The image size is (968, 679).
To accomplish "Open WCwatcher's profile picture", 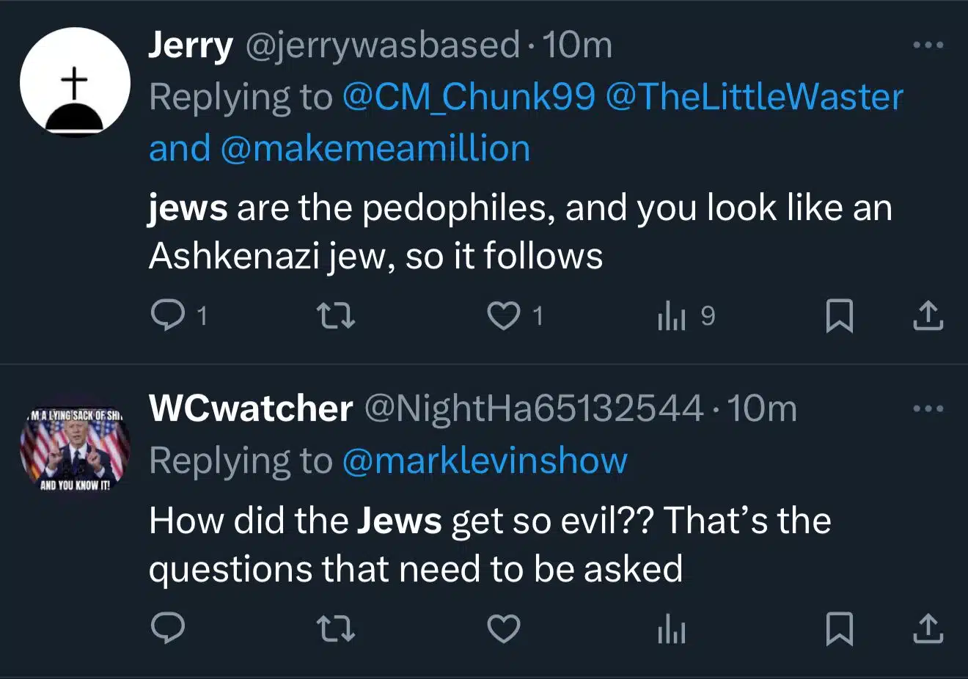I will [75, 447].
